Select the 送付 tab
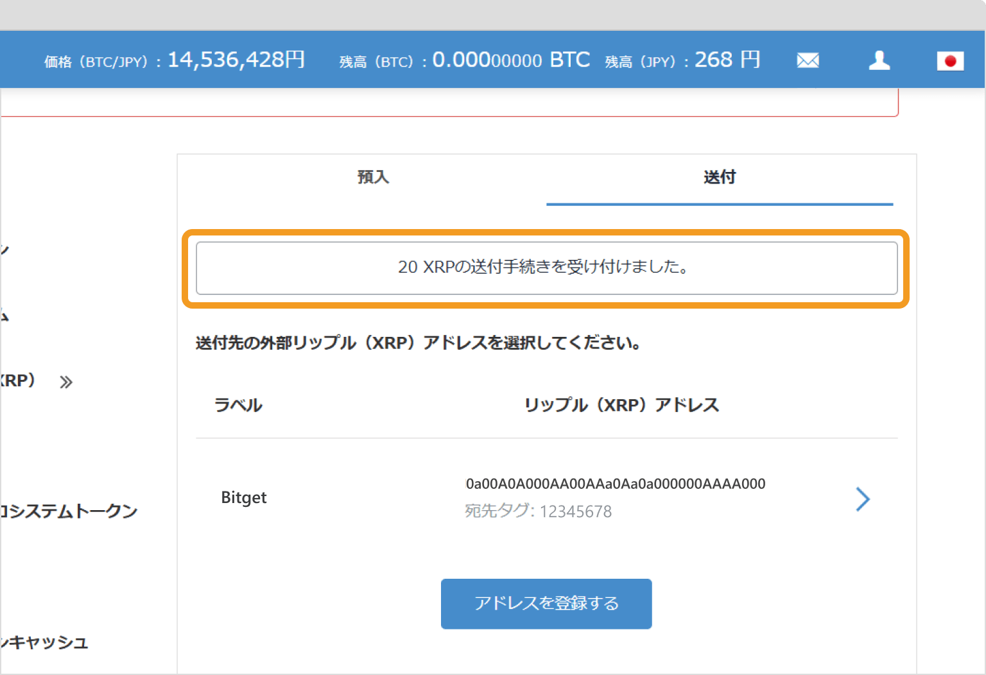Viewport: 986px width, 675px height. click(720, 178)
